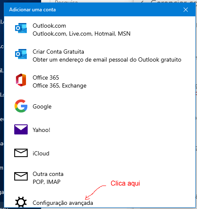This screenshot has height=209, width=197.
Task: Select the Outlook.com account option
Action: tap(100, 30)
